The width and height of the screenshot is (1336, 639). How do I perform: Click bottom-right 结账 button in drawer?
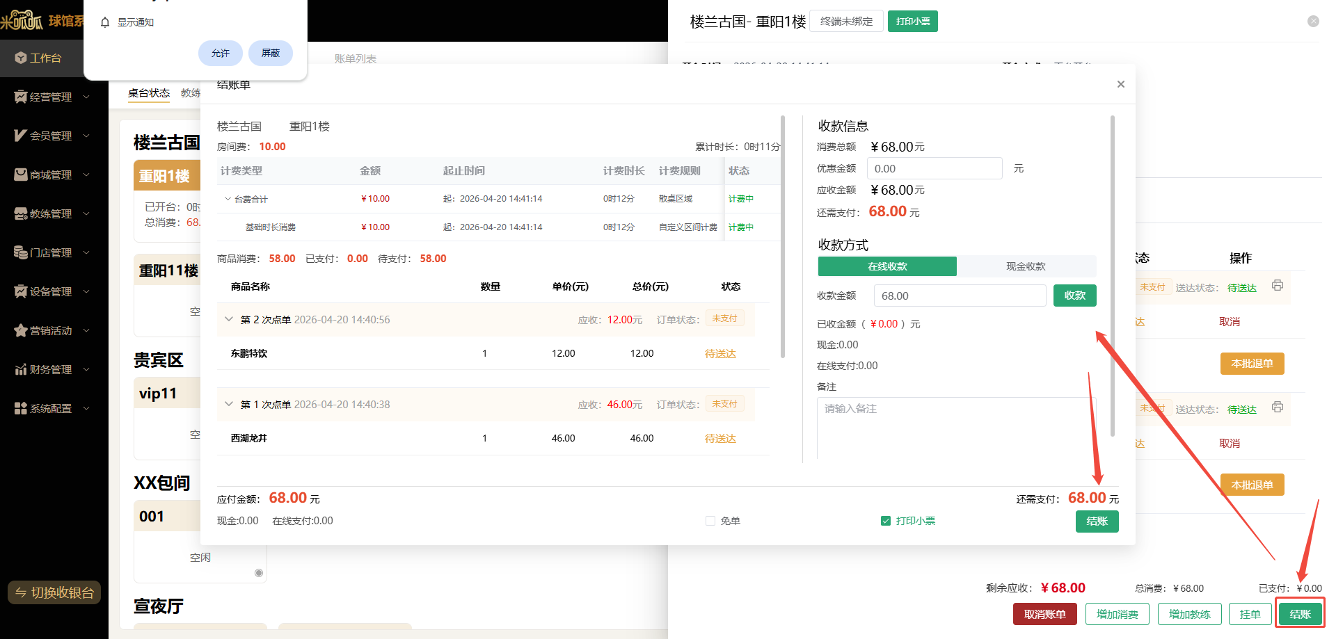point(1300,614)
